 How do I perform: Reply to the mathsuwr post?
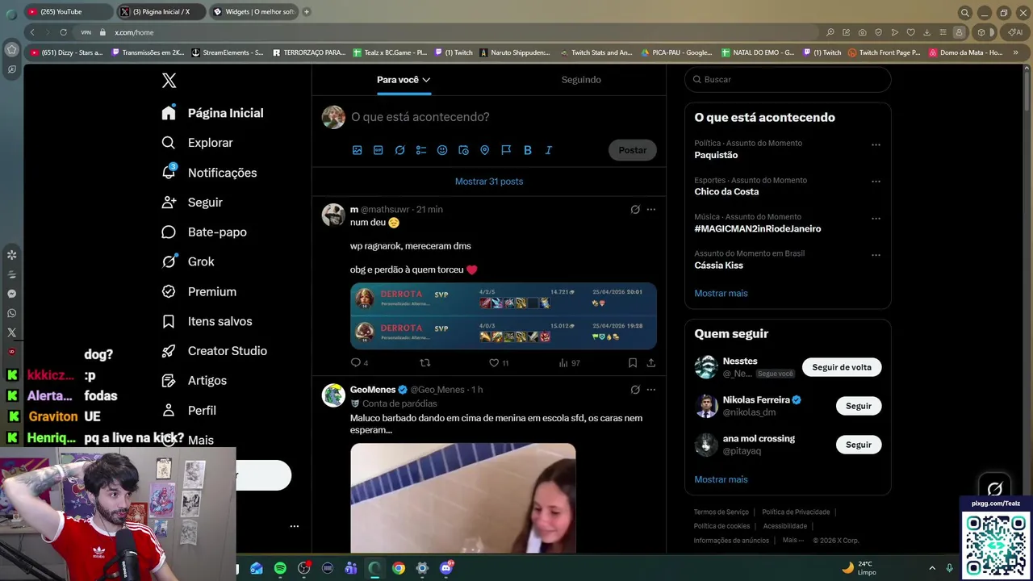pyautogui.click(x=356, y=363)
